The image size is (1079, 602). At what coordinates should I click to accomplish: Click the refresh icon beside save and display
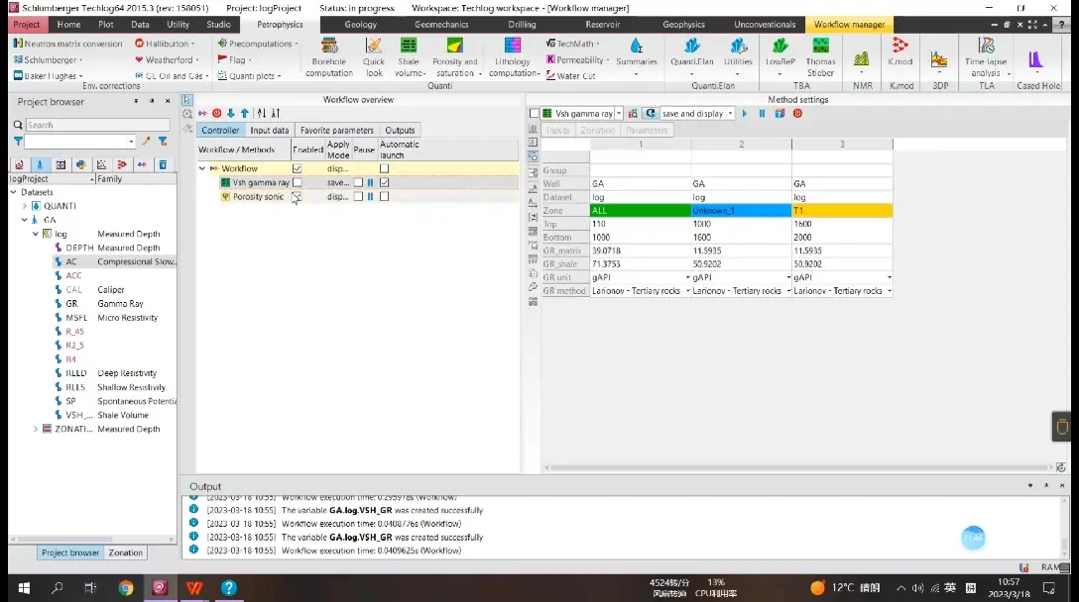651,114
